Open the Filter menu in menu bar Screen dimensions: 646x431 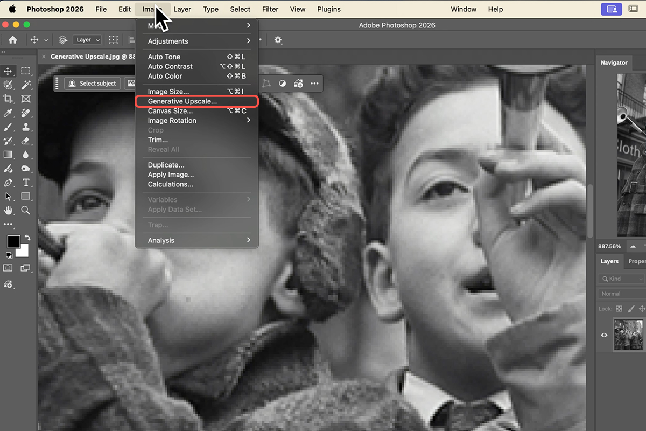click(x=270, y=9)
